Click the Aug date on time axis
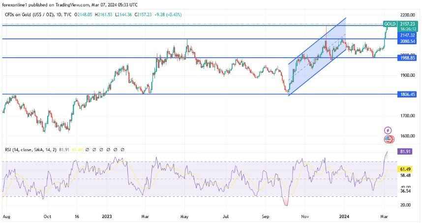This screenshot has width=422, height=223. (6, 217)
